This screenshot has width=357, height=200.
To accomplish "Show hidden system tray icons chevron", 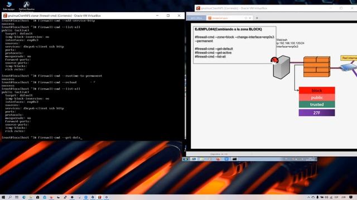I will pyautogui.click(x=308, y=197).
